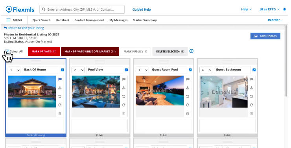Click the Mark Public (11) button
The image size is (291, 148).
click(135, 52)
